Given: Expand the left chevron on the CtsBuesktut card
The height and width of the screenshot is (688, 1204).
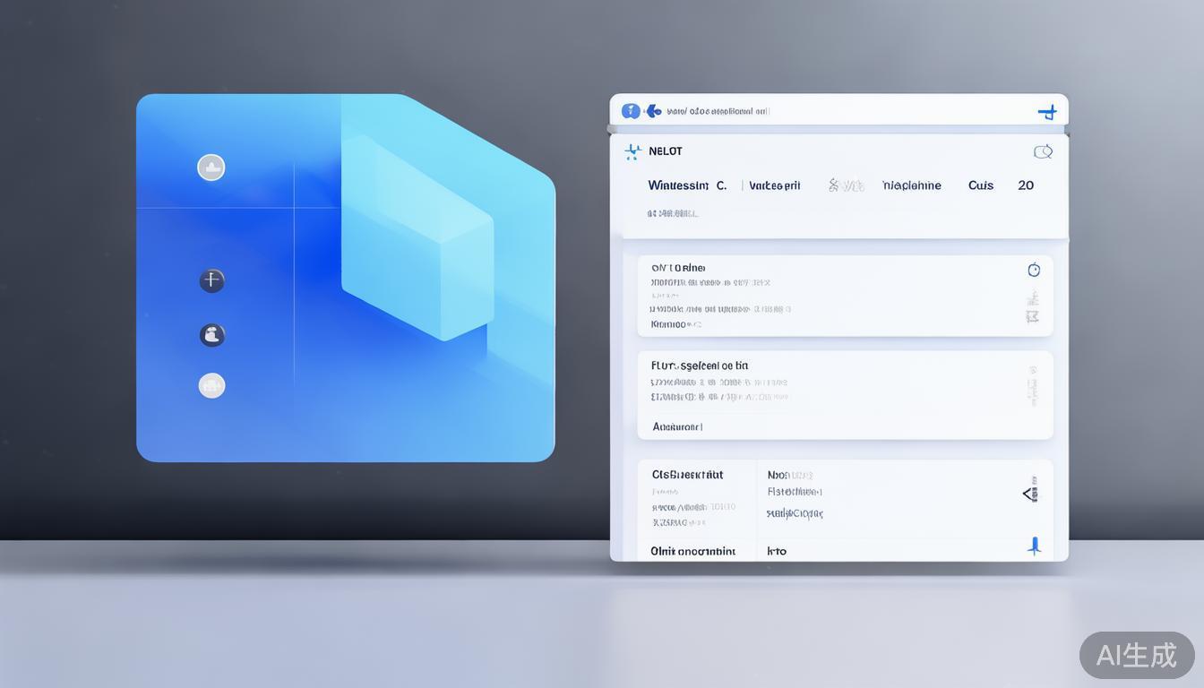Looking at the screenshot, I should click(1029, 494).
